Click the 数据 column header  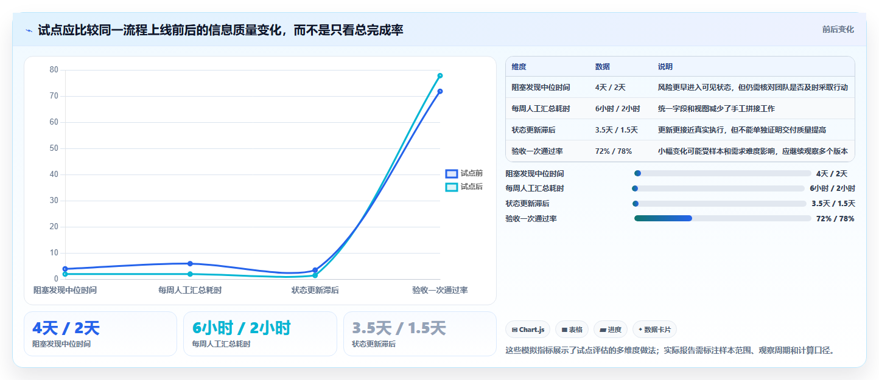(x=603, y=67)
